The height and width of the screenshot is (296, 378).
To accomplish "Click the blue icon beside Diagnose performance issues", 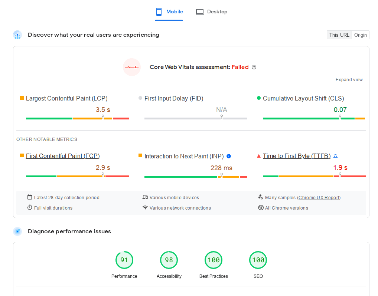I will coord(17,231).
